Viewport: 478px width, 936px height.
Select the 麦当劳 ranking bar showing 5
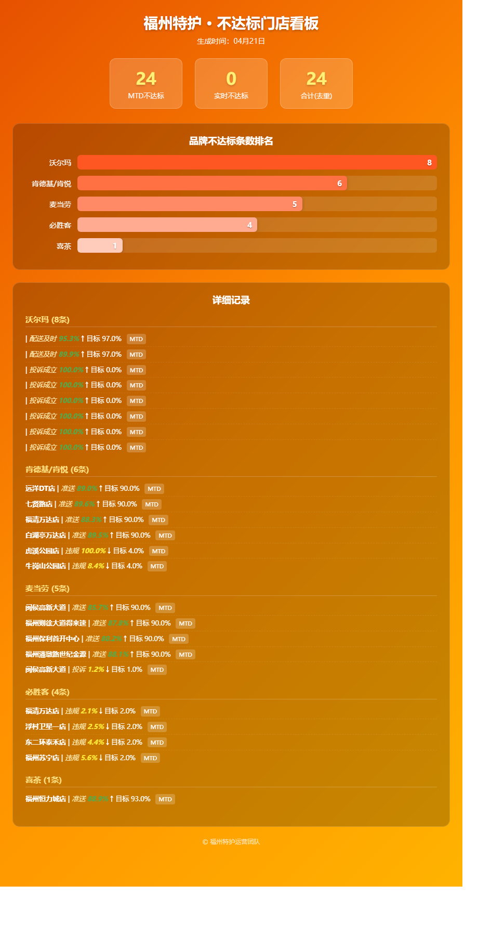coord(190,204)
